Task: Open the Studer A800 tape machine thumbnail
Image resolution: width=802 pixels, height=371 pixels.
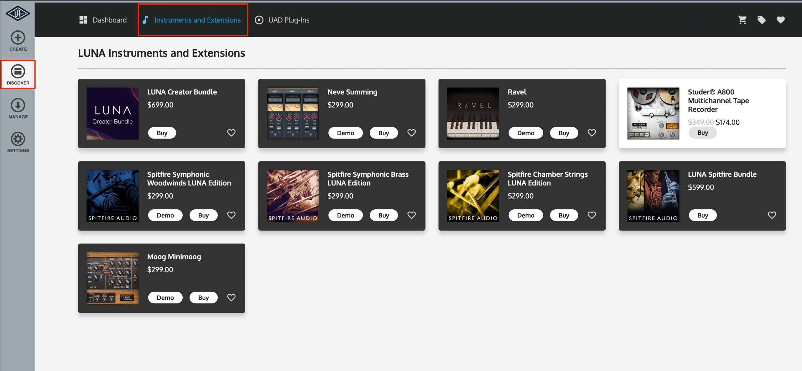Action: coord(653,113)
